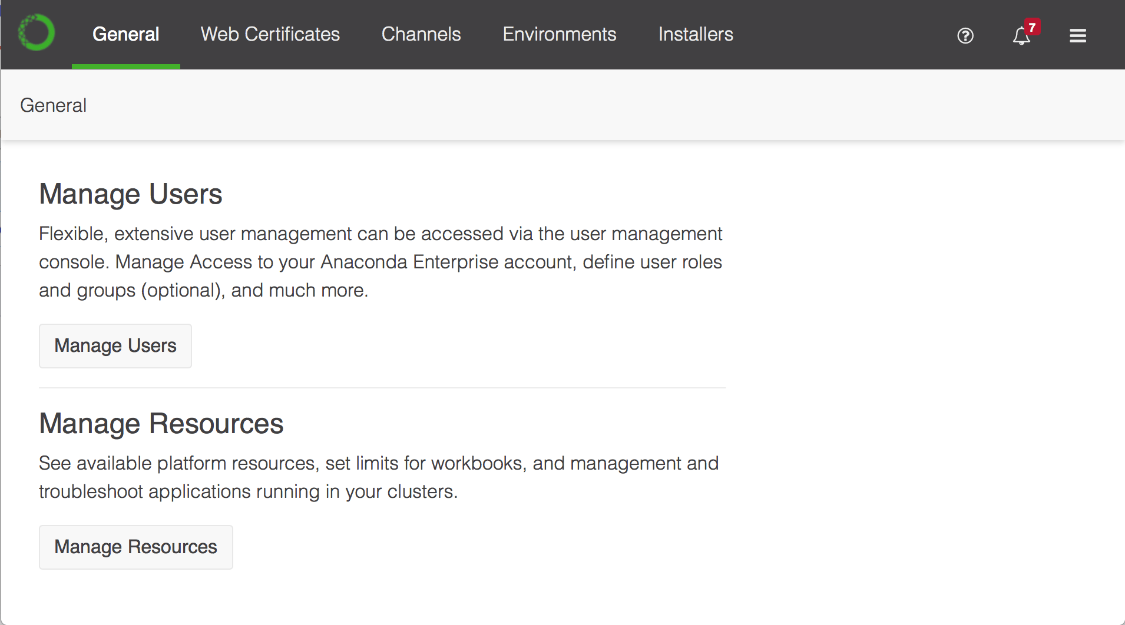1125x625 pixels.
Task: Click the Manage Users section heading
Action: click(131, 194)
